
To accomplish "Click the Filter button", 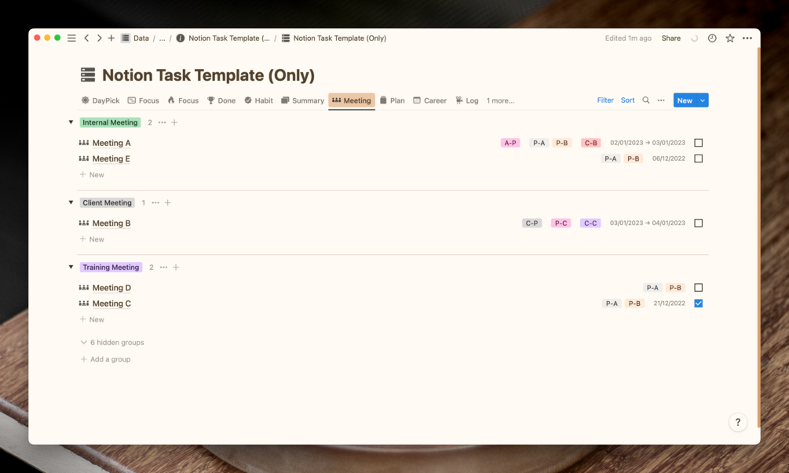I will pos(605,100).
